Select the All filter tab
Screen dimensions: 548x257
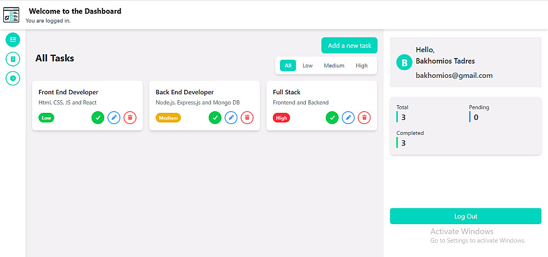[x=288, y=65]
